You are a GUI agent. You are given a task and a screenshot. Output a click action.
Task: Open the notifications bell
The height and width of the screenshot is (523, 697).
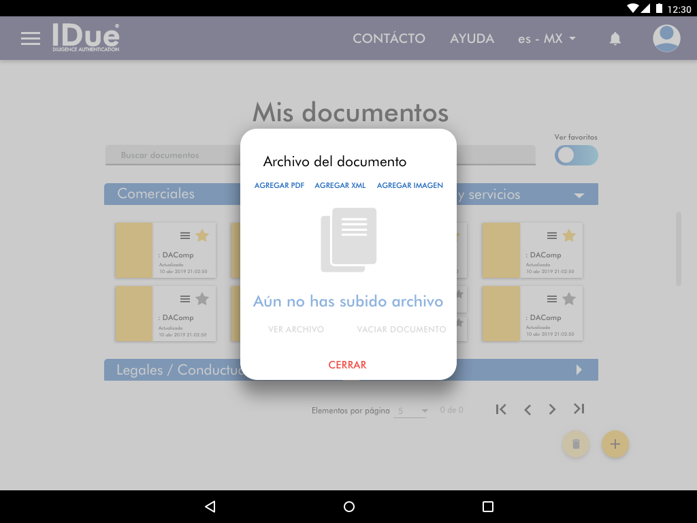(615, 39)
